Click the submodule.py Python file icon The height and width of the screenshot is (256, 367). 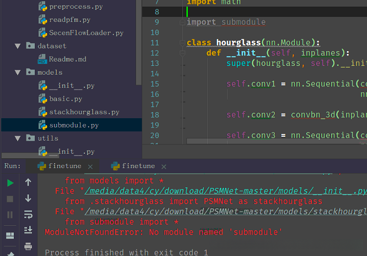(x=43, y=125)
